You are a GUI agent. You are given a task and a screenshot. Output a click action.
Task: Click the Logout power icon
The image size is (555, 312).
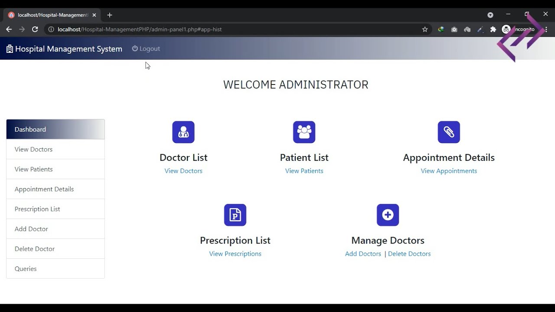pyautogui.click(x=135, y=49)
